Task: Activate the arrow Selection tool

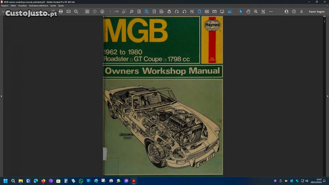Action: 240,11
